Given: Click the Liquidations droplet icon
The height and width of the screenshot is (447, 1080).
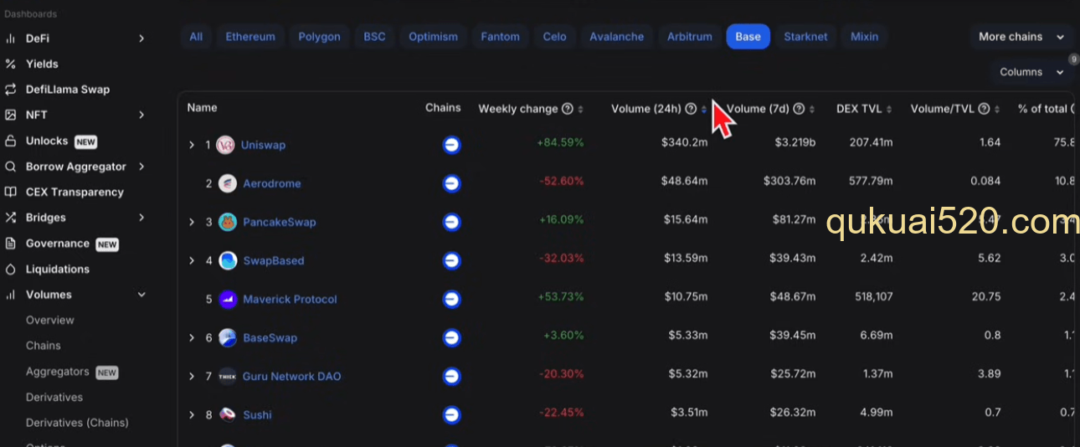Looking at the screenshot, I should 11,270.
